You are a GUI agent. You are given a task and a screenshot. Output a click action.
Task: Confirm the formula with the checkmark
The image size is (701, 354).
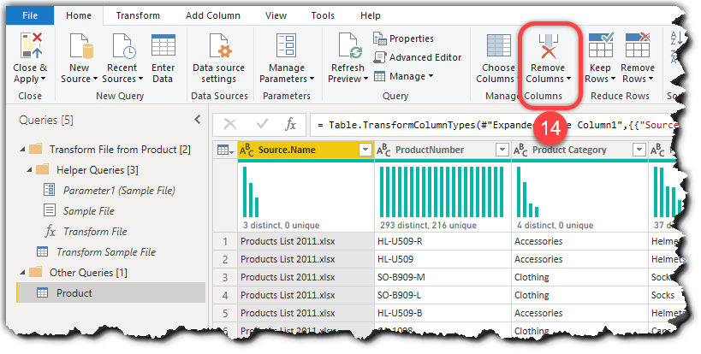tap(262, 124)
